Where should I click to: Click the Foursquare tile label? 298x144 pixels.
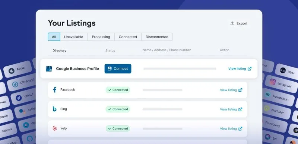tap(273, 124)
